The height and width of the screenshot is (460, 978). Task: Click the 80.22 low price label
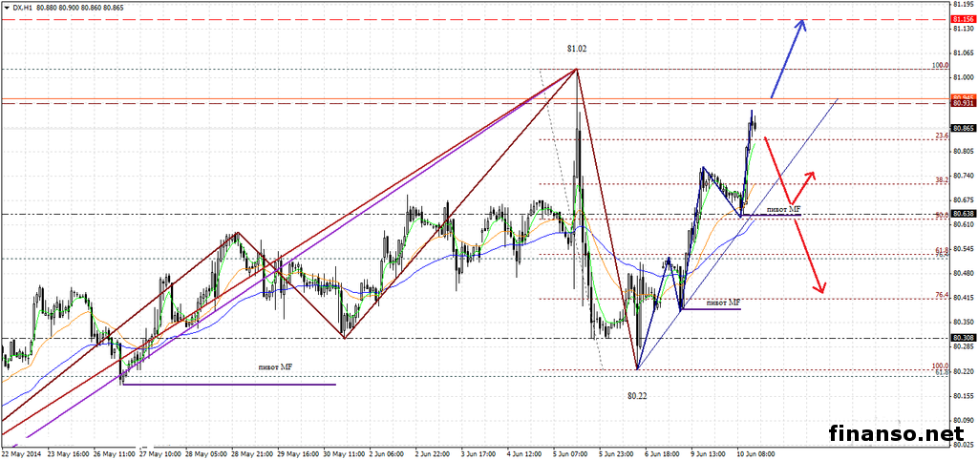(x=638, y=394)
